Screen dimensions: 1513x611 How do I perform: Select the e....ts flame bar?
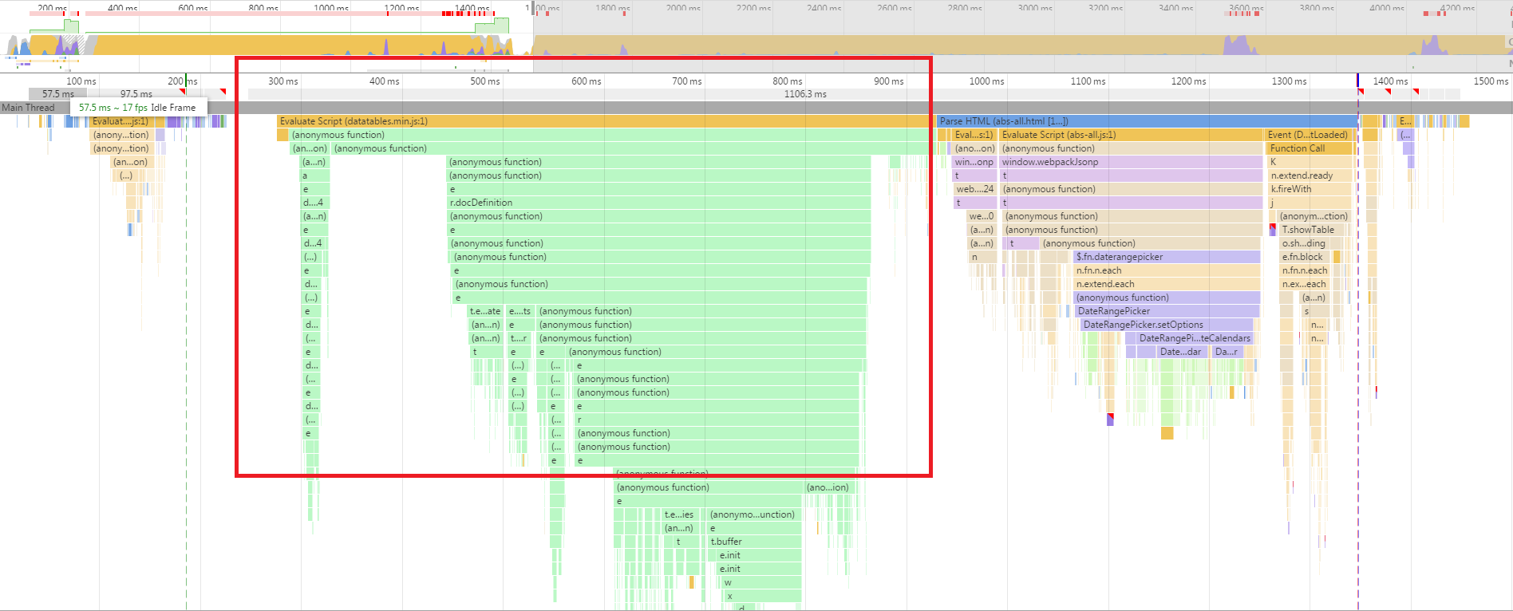(519, 311)
